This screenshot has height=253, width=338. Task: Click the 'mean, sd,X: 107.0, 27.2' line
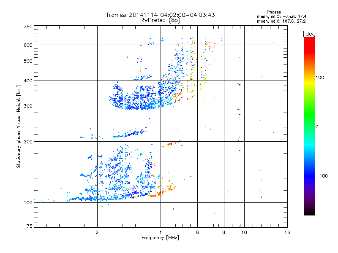click(281, 21)
